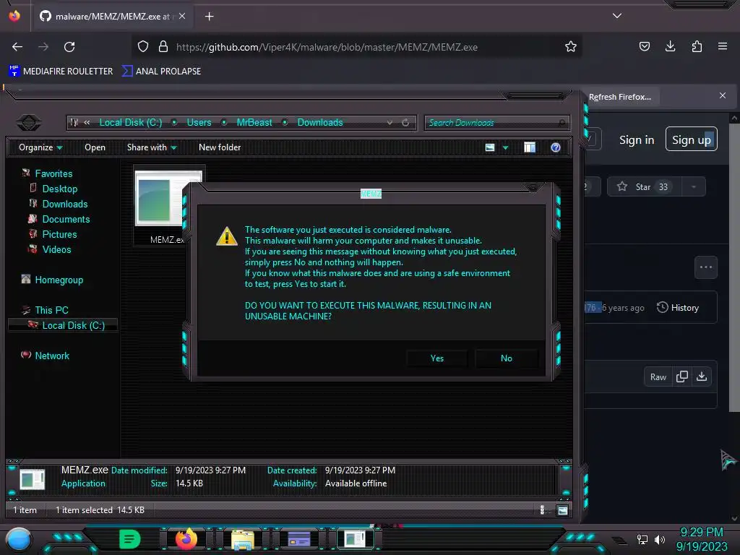Open the tracking protection shield icon
This screenshot has width=740, height=555.
(x=143, y=47)
